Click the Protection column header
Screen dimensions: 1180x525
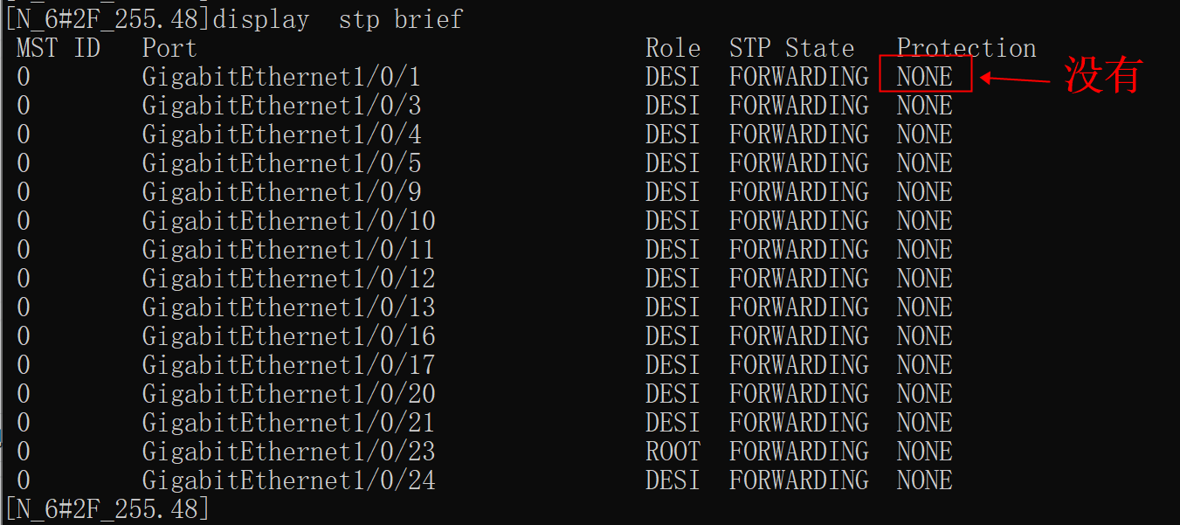966,48
